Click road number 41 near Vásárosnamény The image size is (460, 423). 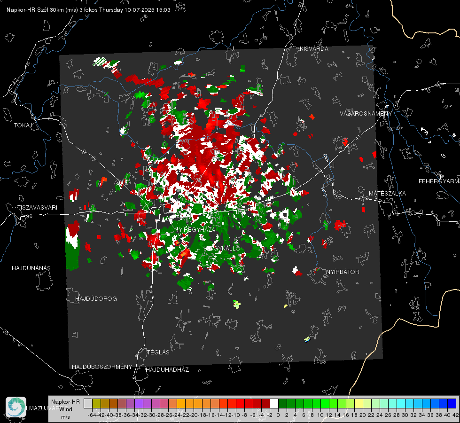pyautogui.click(x=358, y=137)
